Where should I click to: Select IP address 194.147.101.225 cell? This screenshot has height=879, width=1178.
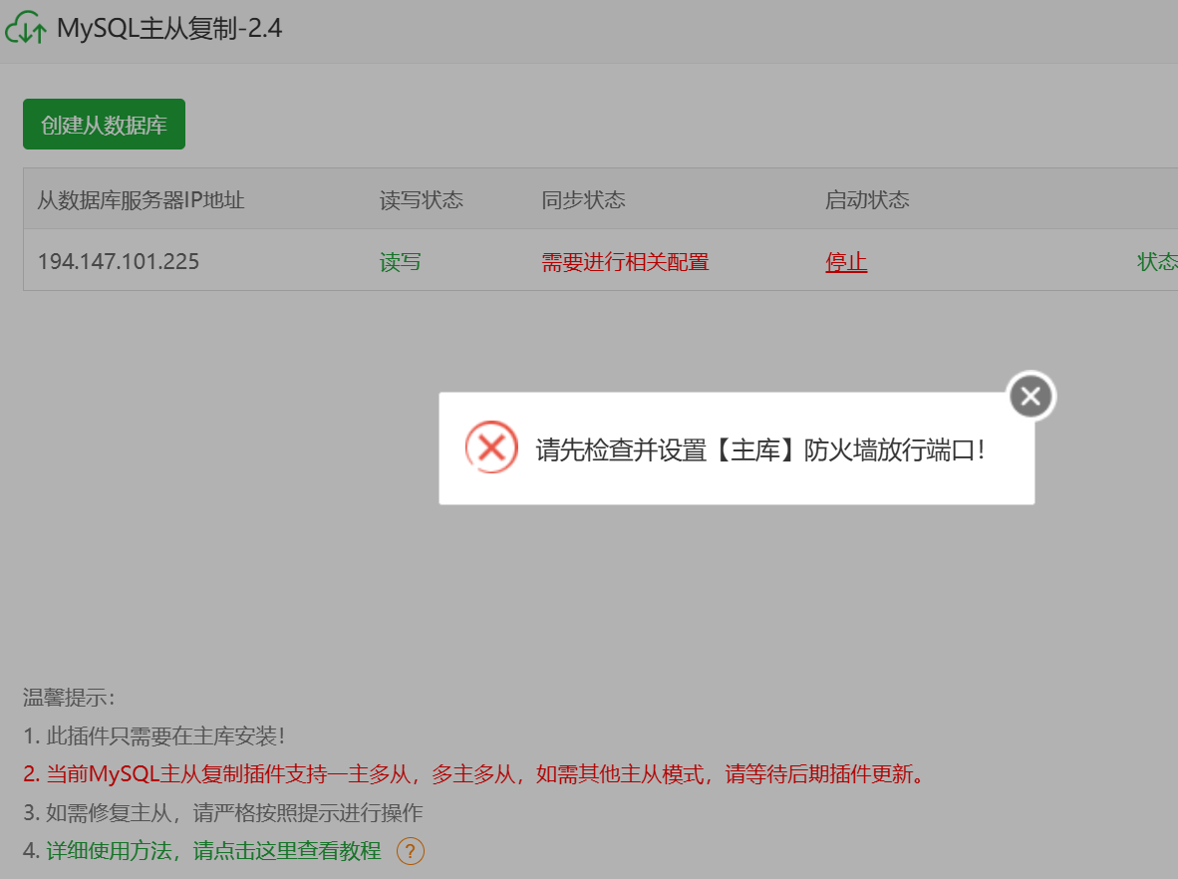point(119,261)
